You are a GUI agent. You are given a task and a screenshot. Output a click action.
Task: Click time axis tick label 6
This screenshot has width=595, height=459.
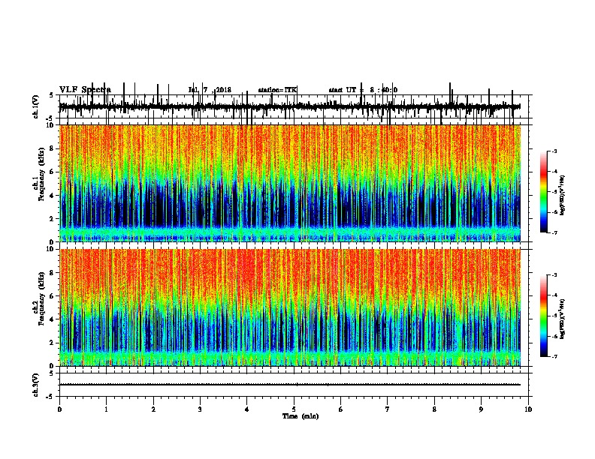[341, 409]
